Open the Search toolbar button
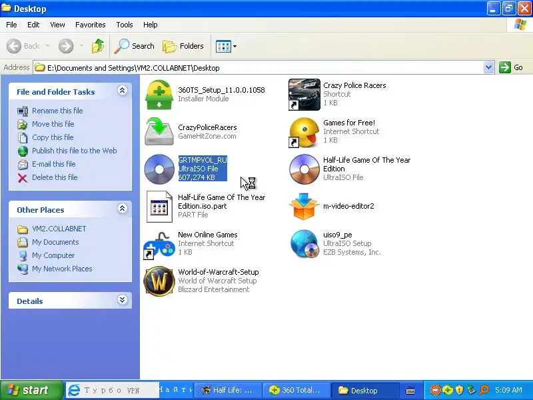The height and width of the screenshot is (400, 533). [x=135, y=46]
